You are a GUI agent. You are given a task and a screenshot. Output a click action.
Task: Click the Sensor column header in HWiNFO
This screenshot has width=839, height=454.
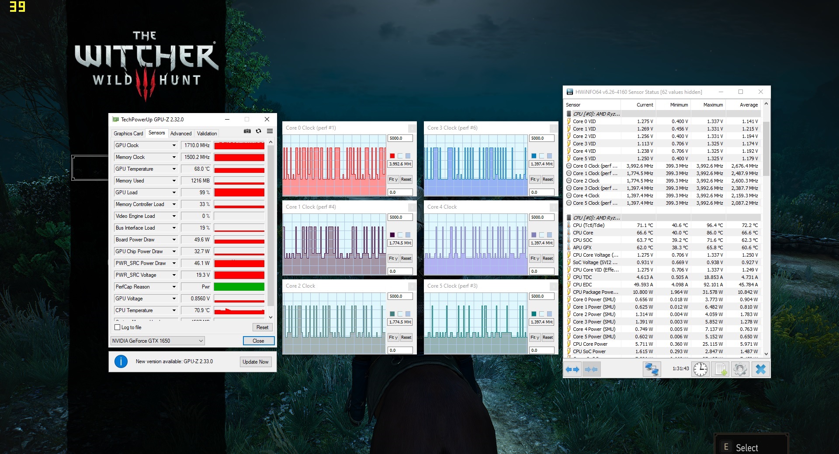tap(592, 105)
